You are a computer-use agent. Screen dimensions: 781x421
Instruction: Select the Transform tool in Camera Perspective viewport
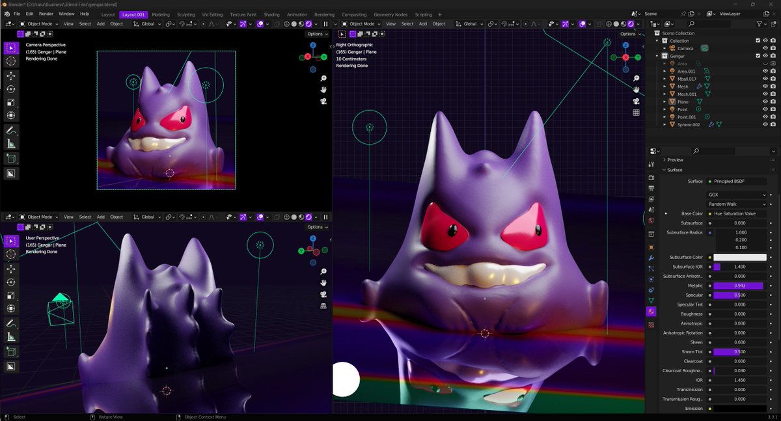(x=11, y=115)
